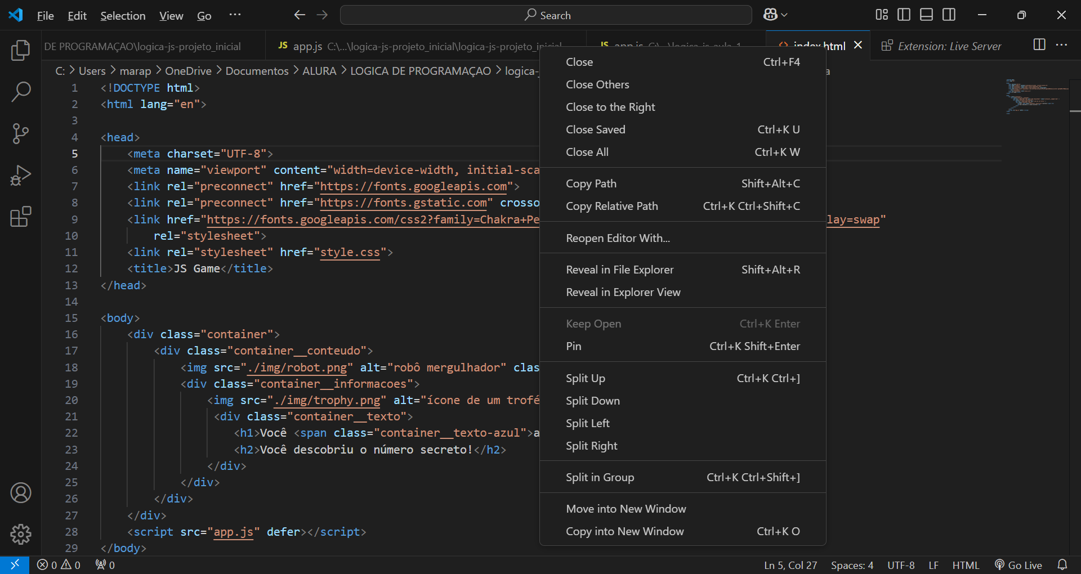Expand 'LOGICA DE PROGRAMAÇAO' breadcrumb segment
1081x574 pixels.
[421, 71]
